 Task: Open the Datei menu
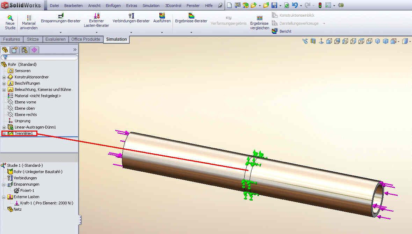55,6
